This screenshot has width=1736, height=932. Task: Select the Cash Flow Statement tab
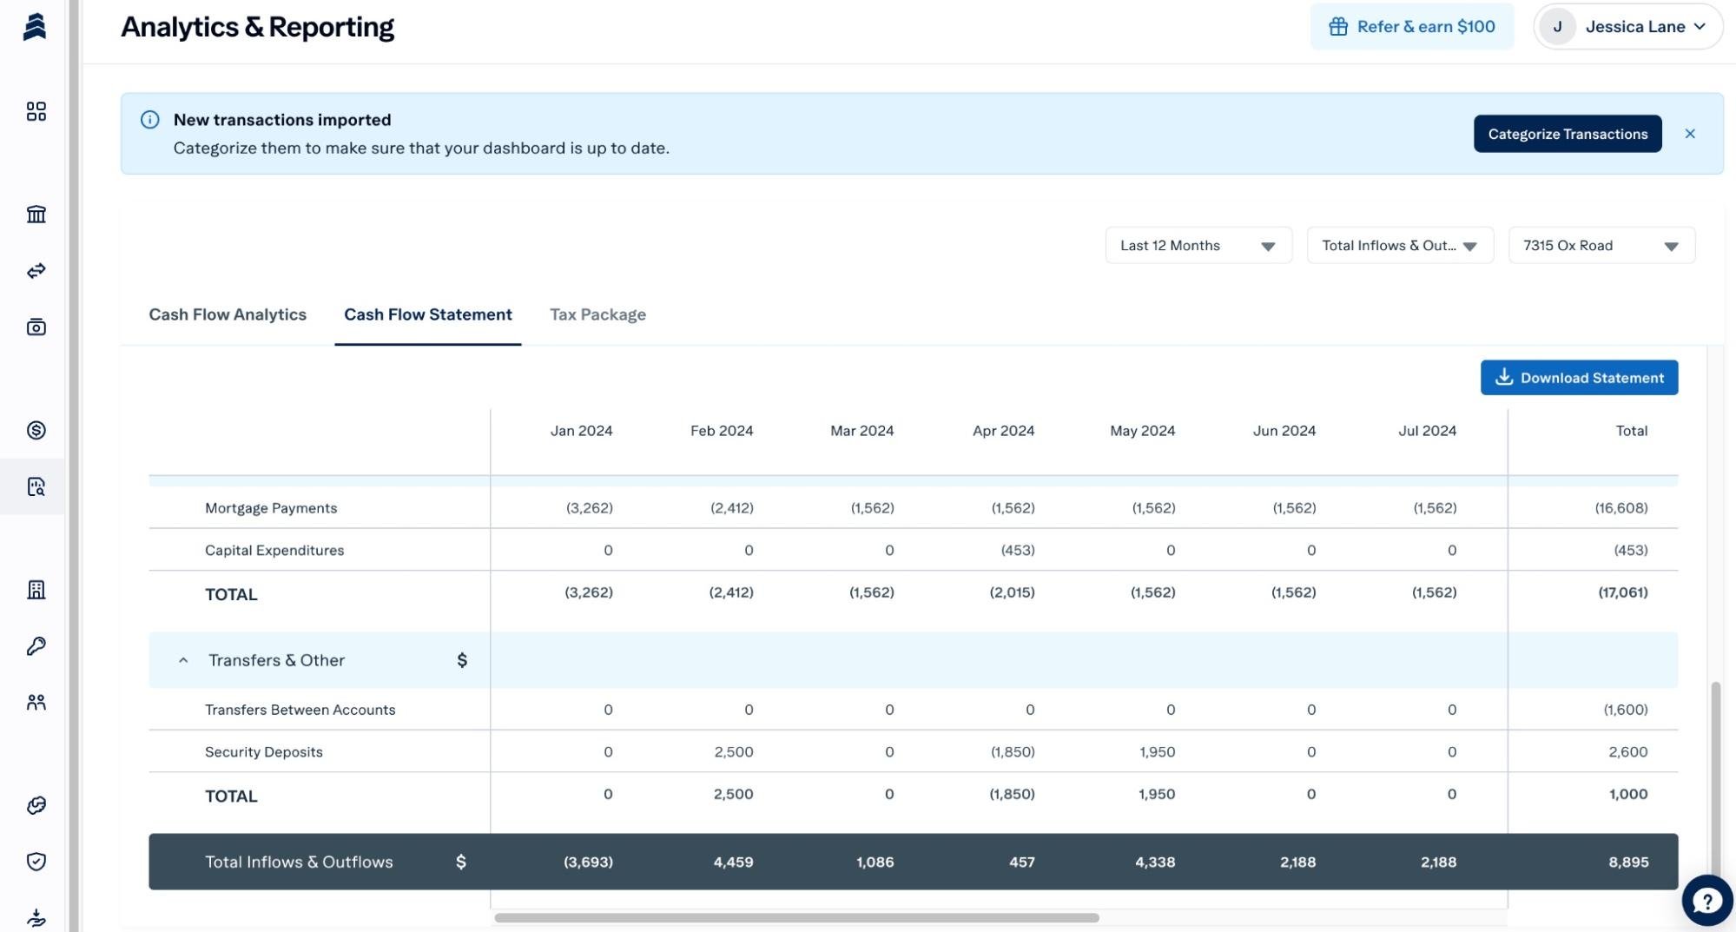coord(428,314)
